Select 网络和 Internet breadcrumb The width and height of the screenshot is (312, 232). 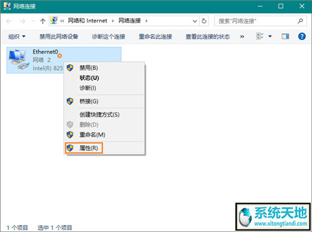87,21
